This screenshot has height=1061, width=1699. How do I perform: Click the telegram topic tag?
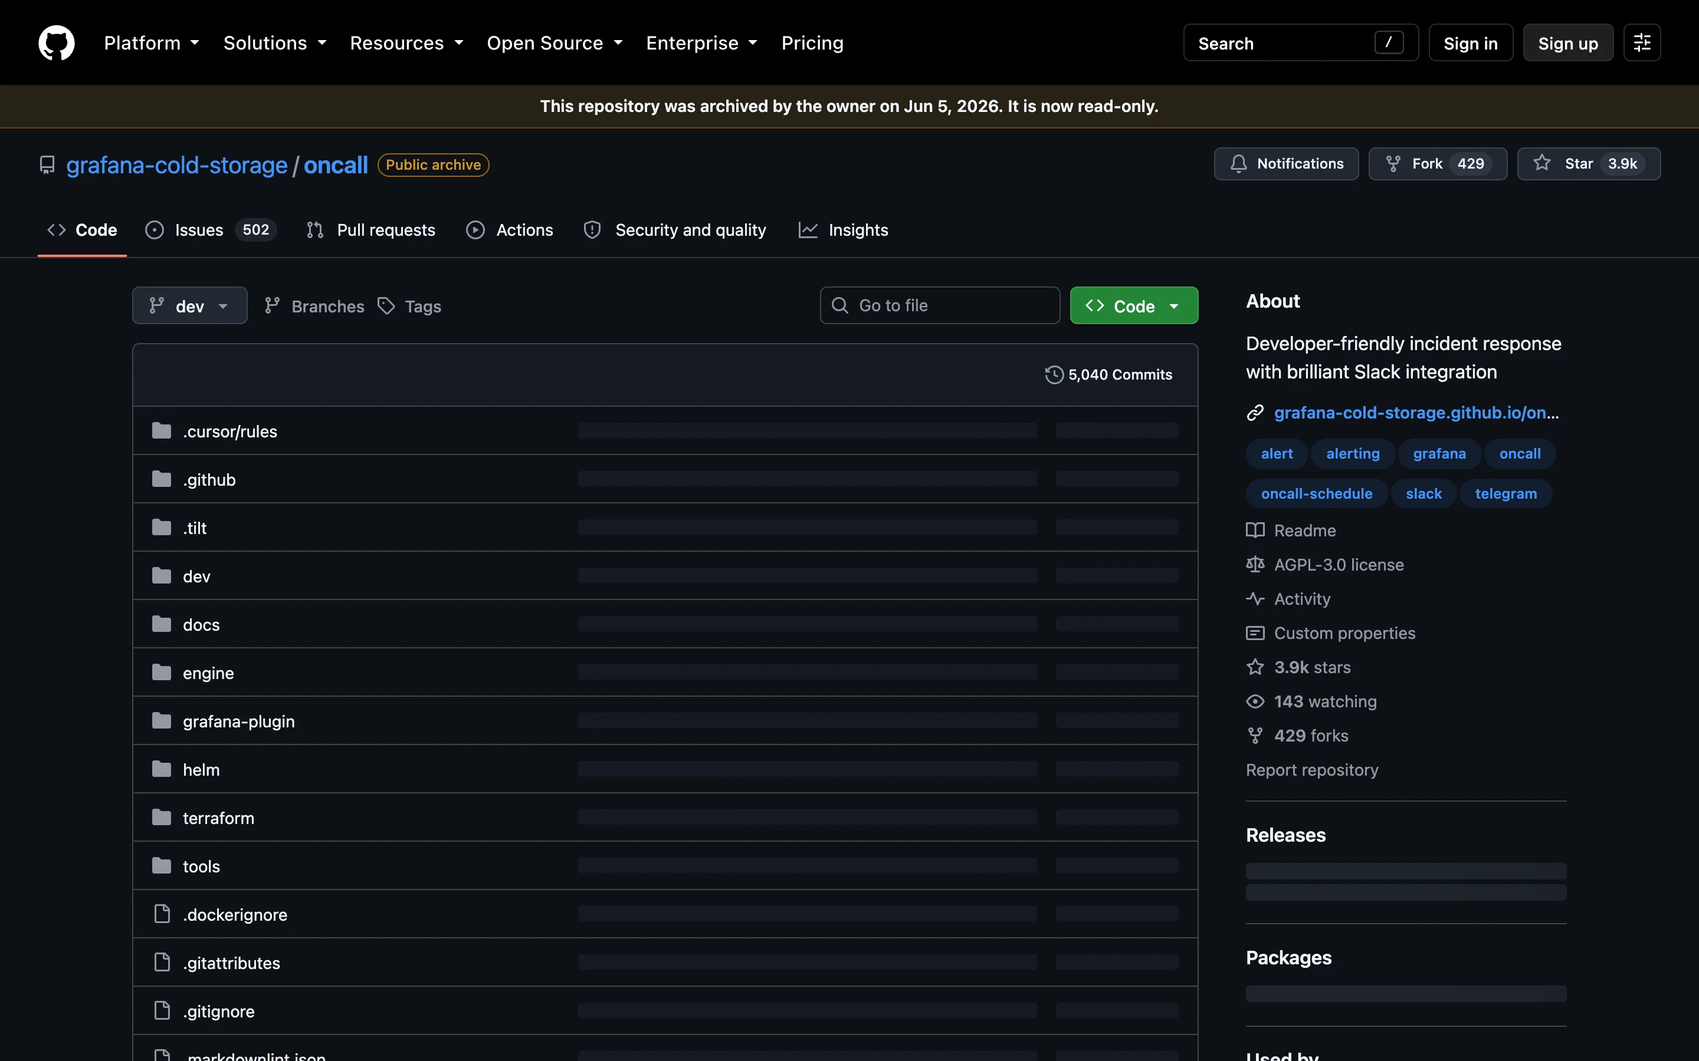(1506, 493)
